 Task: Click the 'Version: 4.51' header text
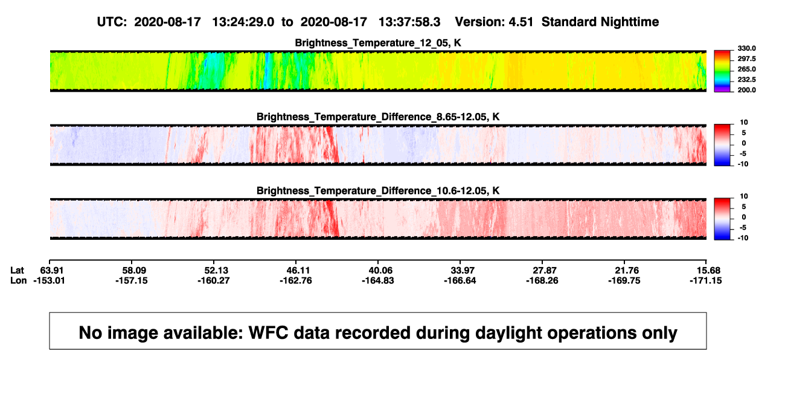(x=495, y=22)
